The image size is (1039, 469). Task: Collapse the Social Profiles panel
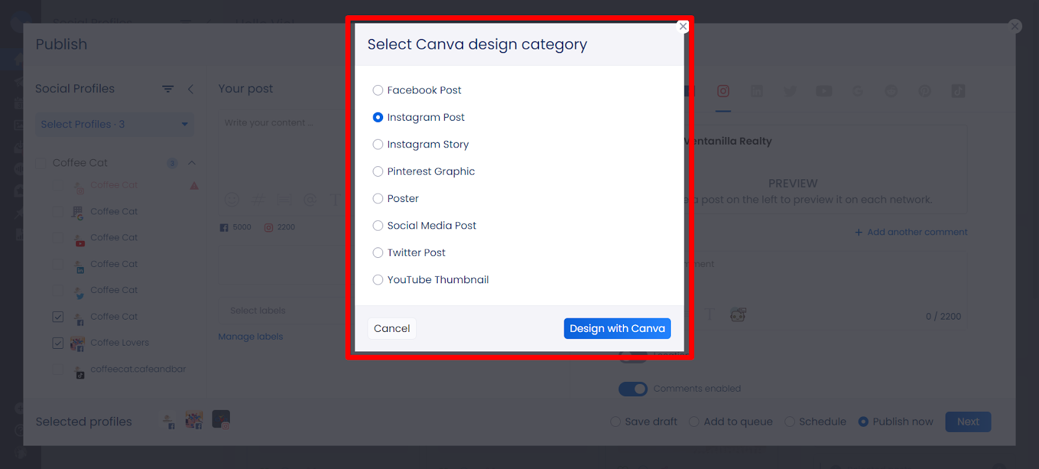(190, 89)
